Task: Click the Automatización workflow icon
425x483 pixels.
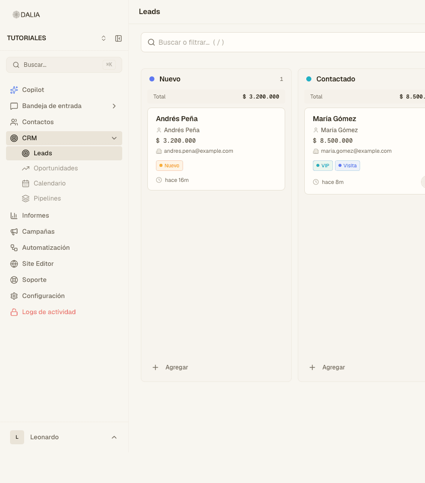Action: (14, 248)
